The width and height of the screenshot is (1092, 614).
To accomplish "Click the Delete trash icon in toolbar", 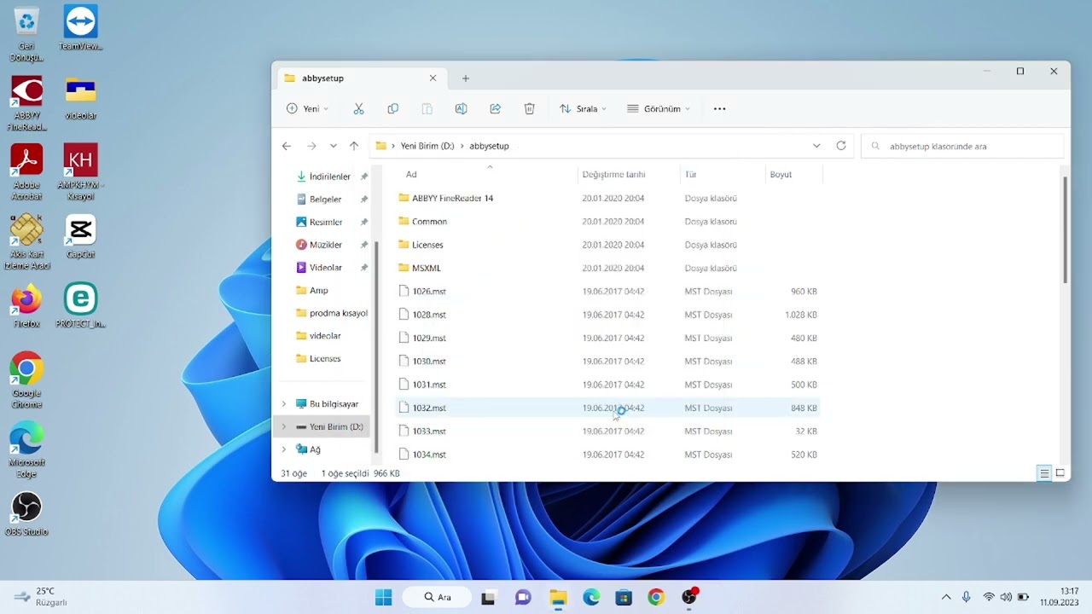I will 529,109.
